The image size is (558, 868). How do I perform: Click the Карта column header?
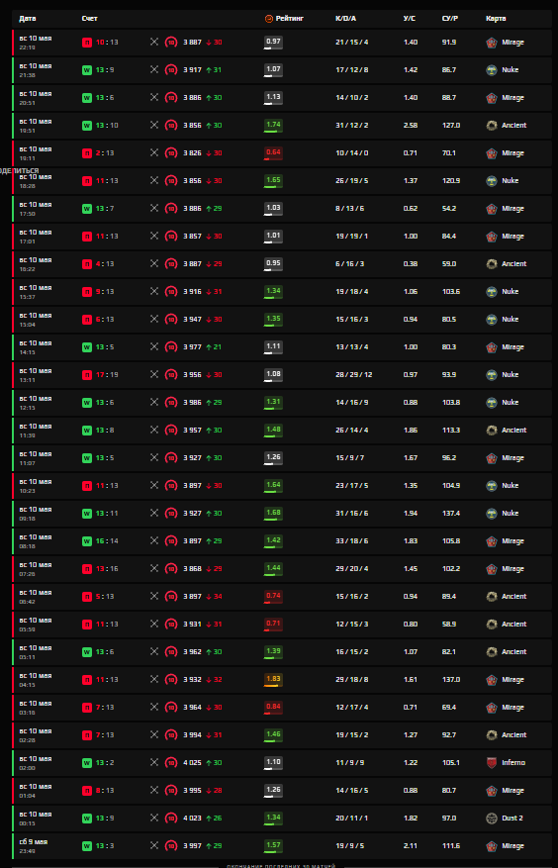(x=496, y=18)
